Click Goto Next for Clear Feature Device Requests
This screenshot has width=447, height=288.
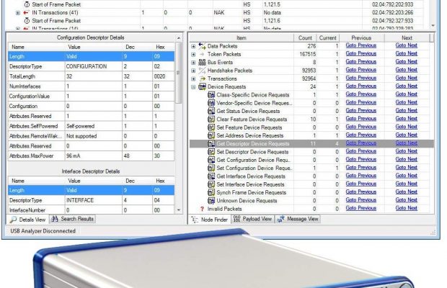(406, 119)
